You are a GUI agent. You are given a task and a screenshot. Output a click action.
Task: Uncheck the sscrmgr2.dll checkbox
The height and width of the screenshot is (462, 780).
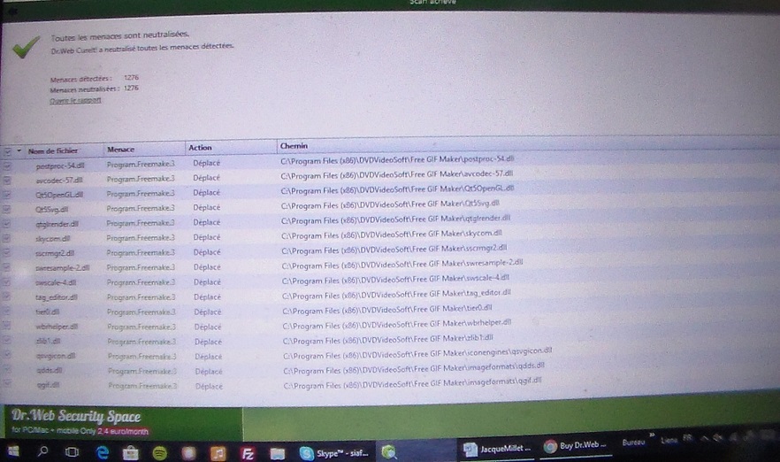[x=7, y=253]
